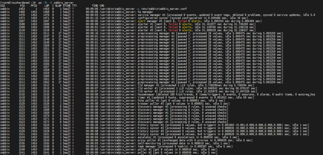The width and height of the screenshot is (323, 155).
Task: Click LWP value 1570 in discovery manager row
Action: tap(46, 116)
